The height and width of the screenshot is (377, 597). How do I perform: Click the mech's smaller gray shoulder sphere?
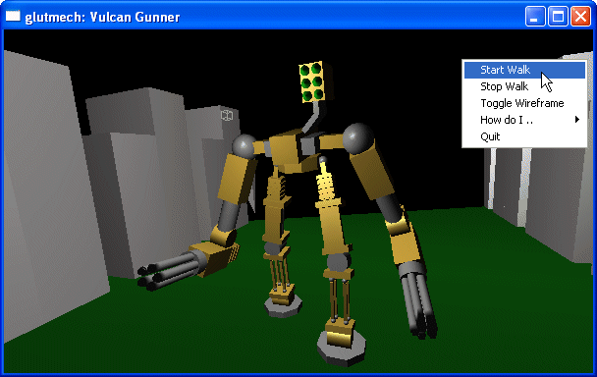[244, 146]
